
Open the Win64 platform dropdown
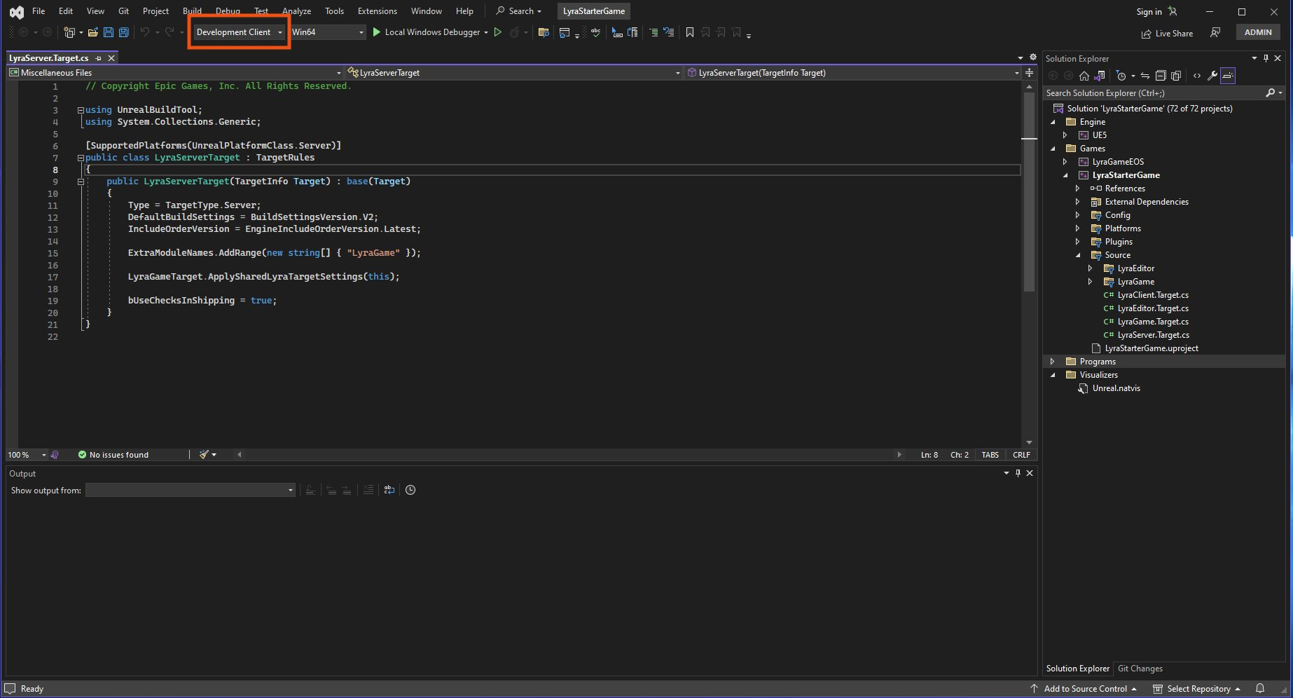[328, 32]
